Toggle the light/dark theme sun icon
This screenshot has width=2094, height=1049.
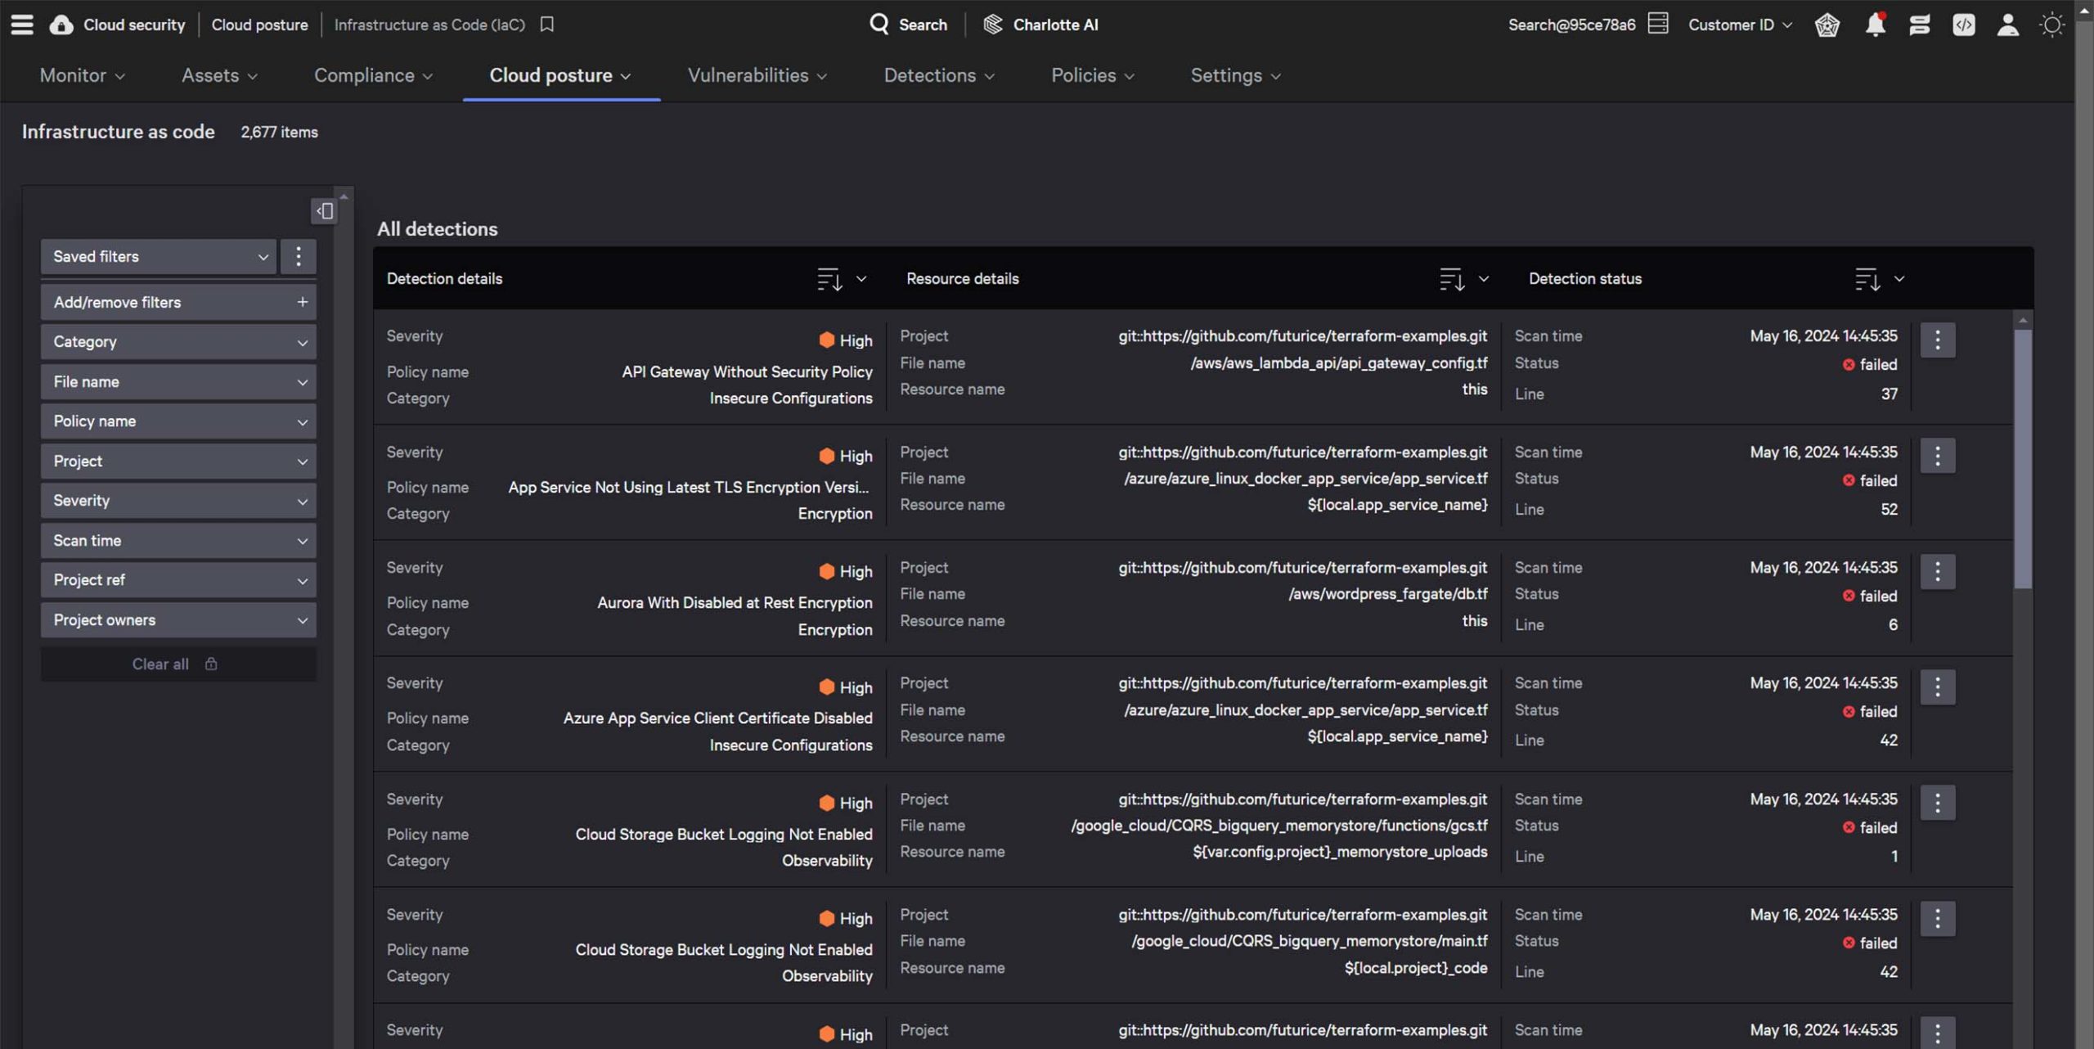click(x=2051, y=25)
